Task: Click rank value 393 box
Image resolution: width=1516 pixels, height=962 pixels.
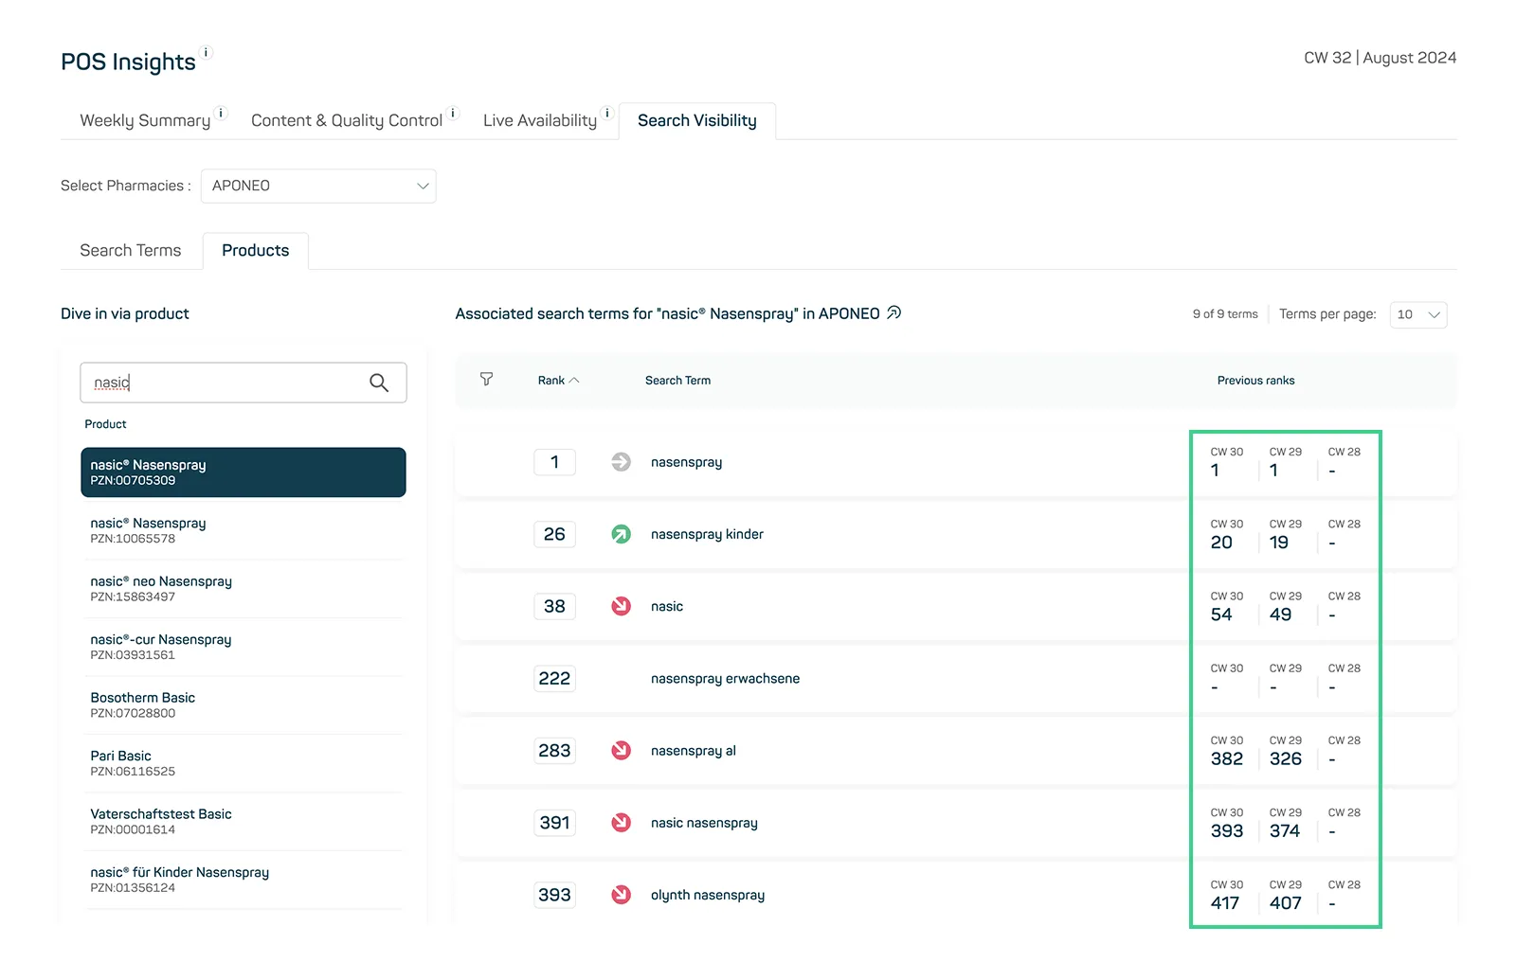Action: [554, 895]
